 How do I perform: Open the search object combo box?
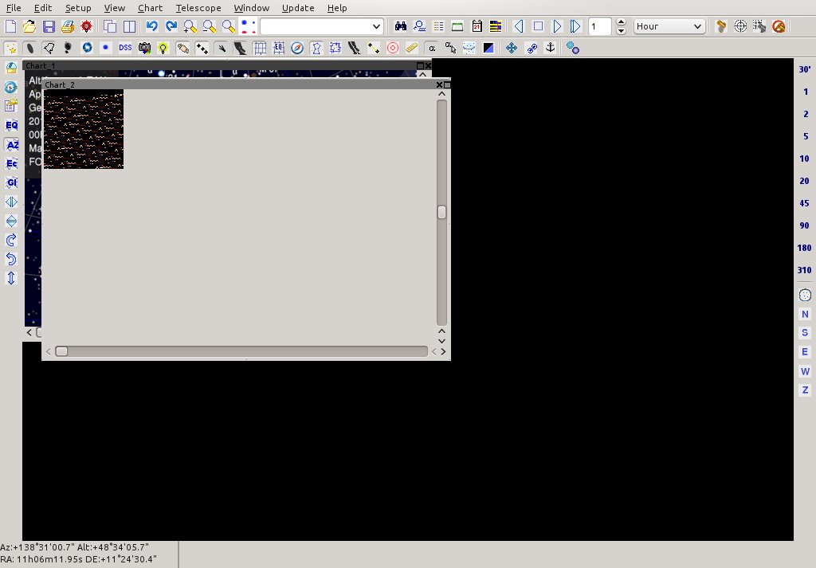pyautogui.click(x=322, y=26)
